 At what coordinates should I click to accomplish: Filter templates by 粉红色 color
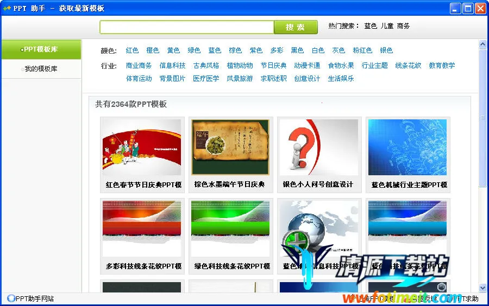click(362, 50)
